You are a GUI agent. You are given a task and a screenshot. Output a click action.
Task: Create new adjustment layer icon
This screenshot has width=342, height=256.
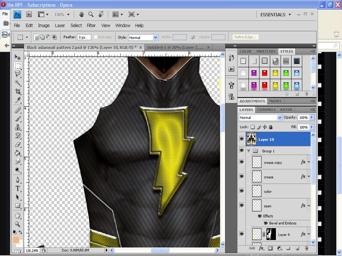pos(280,248)
